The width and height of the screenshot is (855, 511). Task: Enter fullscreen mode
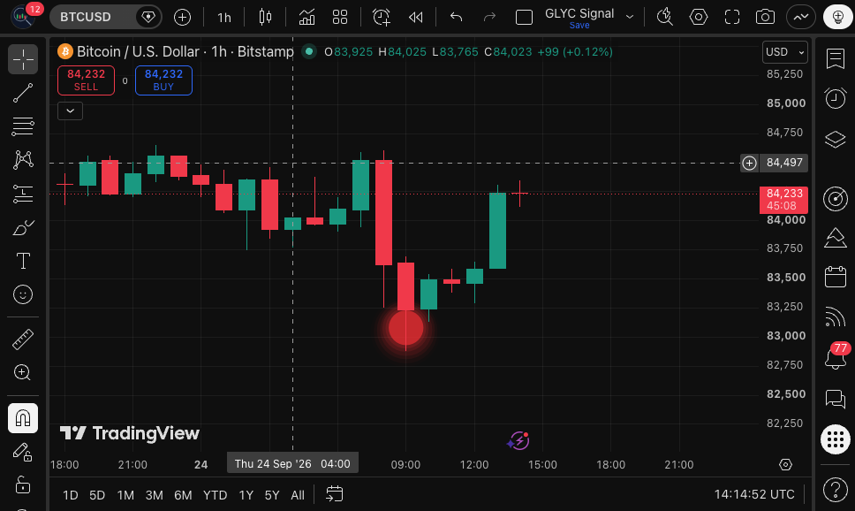[x=731, y=18]
